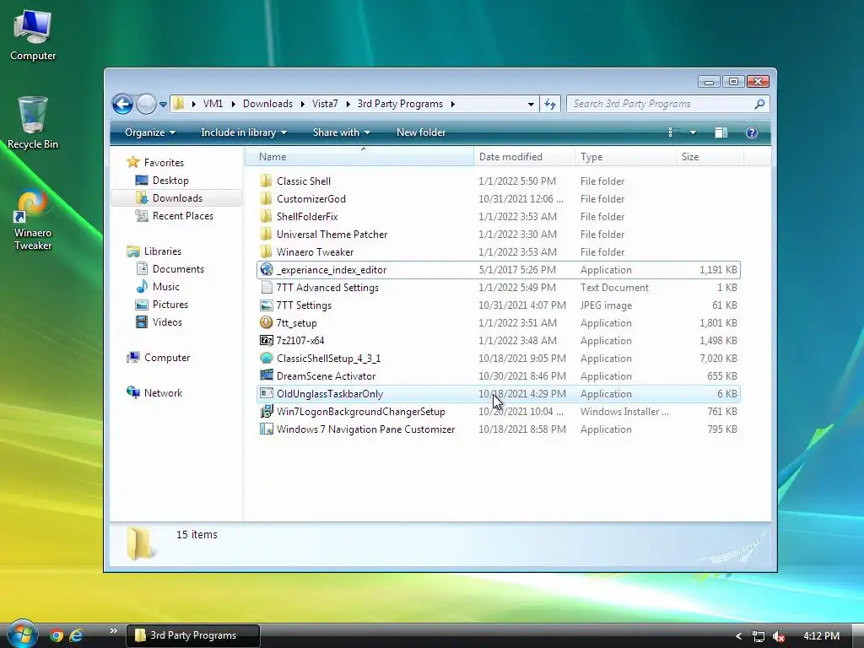
Task: Select the Recycle Bin desktop icon
Action: pyautogui.click(x=33, y=122)
